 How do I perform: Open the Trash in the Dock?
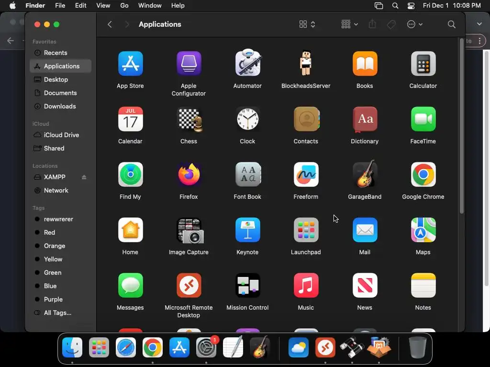[417, 347]
